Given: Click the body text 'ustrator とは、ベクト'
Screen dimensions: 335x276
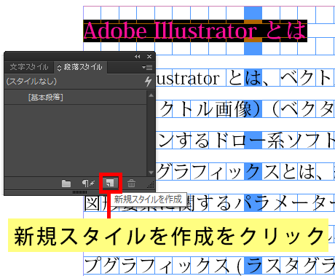Looking at the screenshot, I should (x=244, y=78).
